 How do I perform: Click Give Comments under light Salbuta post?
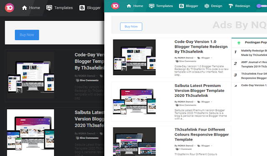click(187, 105)
